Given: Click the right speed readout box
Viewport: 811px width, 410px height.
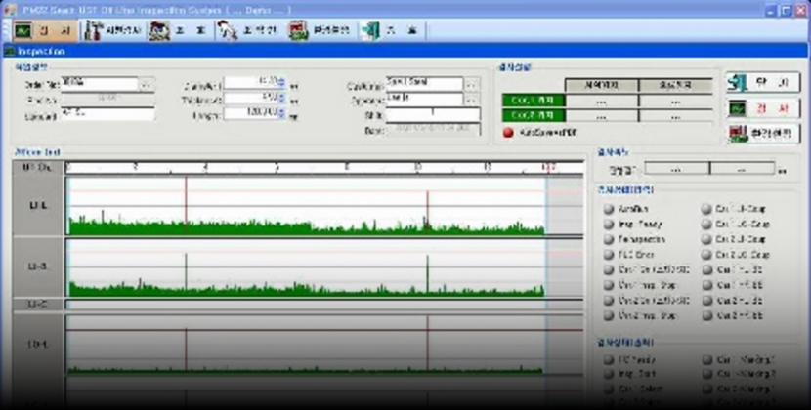Looking at the screenshot, I should (x=743, y=169).
